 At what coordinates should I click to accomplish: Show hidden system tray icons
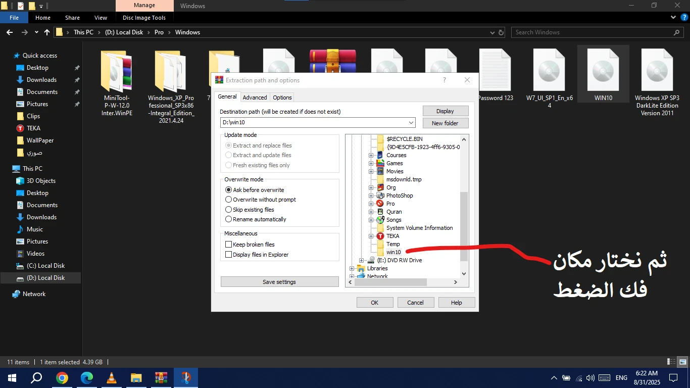pos(554,378)
